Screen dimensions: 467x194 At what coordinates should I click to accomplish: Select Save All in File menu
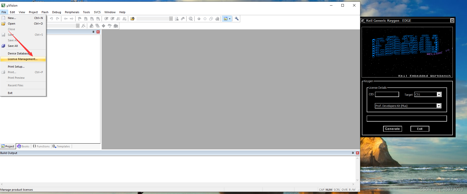coord(23,46)
